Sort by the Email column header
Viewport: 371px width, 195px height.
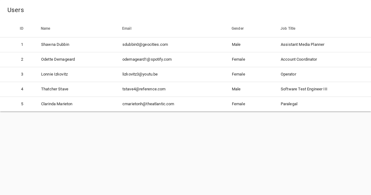[127, 28]
